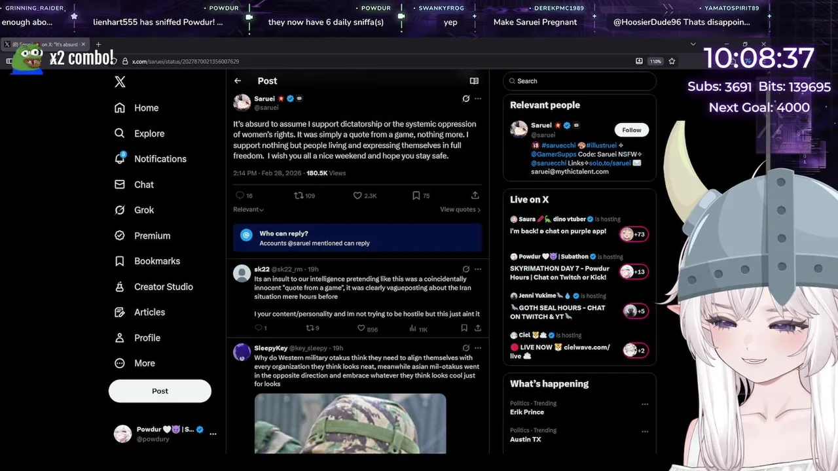The width and height of the screenshot is (838, 471).
Task: Open Profile in the sidebar
Action: (137, 338)
